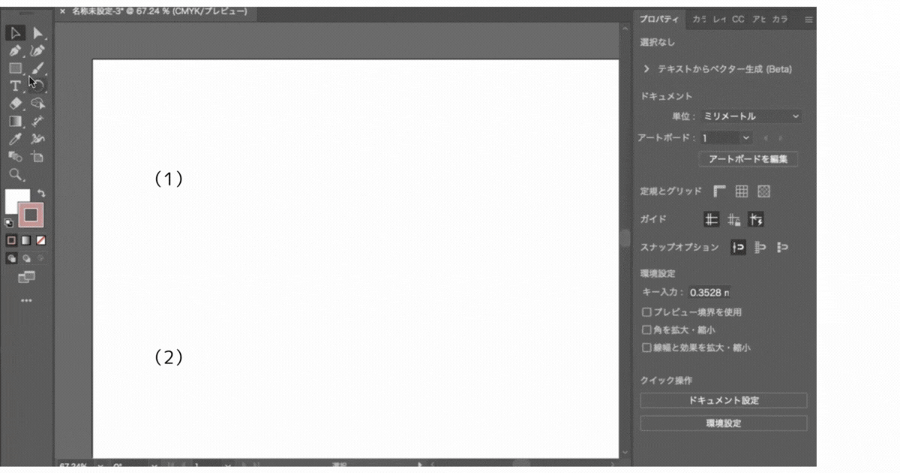Select the Selection (black arrow) tool

click(15, 33)
